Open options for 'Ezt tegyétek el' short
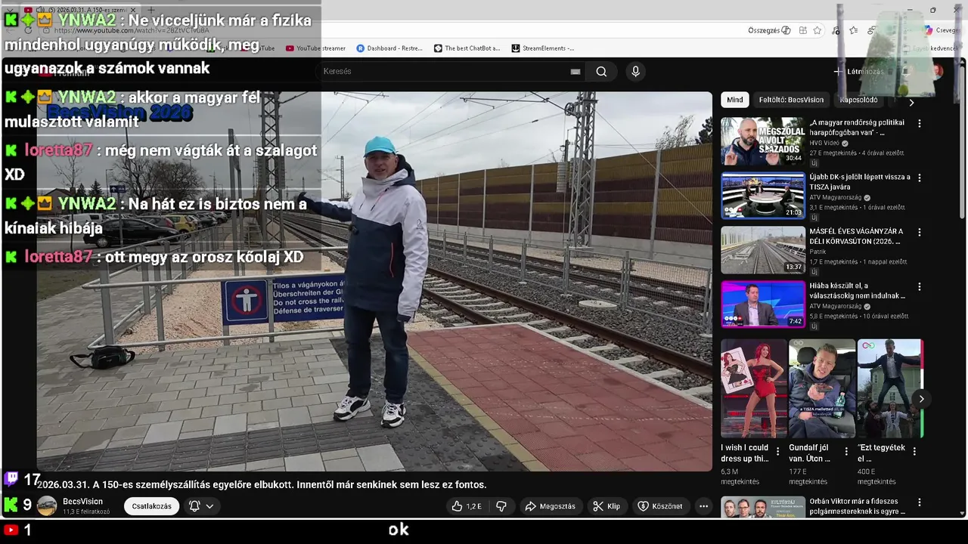The width and height of the screenshot is (968, 544). coord(914,451)
